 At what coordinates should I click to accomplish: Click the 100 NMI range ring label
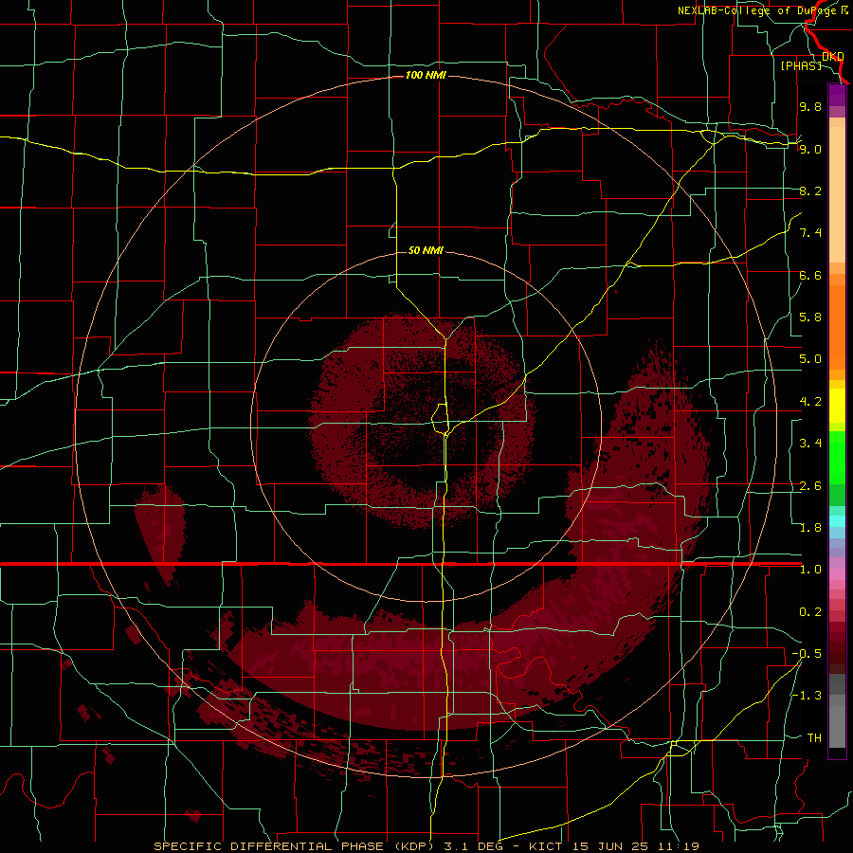426,75
